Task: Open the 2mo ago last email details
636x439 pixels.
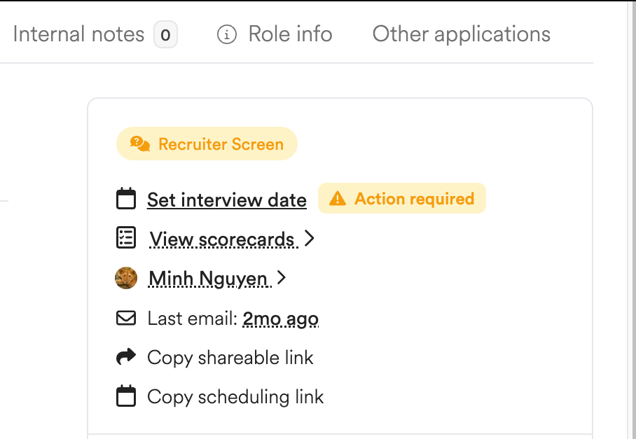Action: (281, 319)
